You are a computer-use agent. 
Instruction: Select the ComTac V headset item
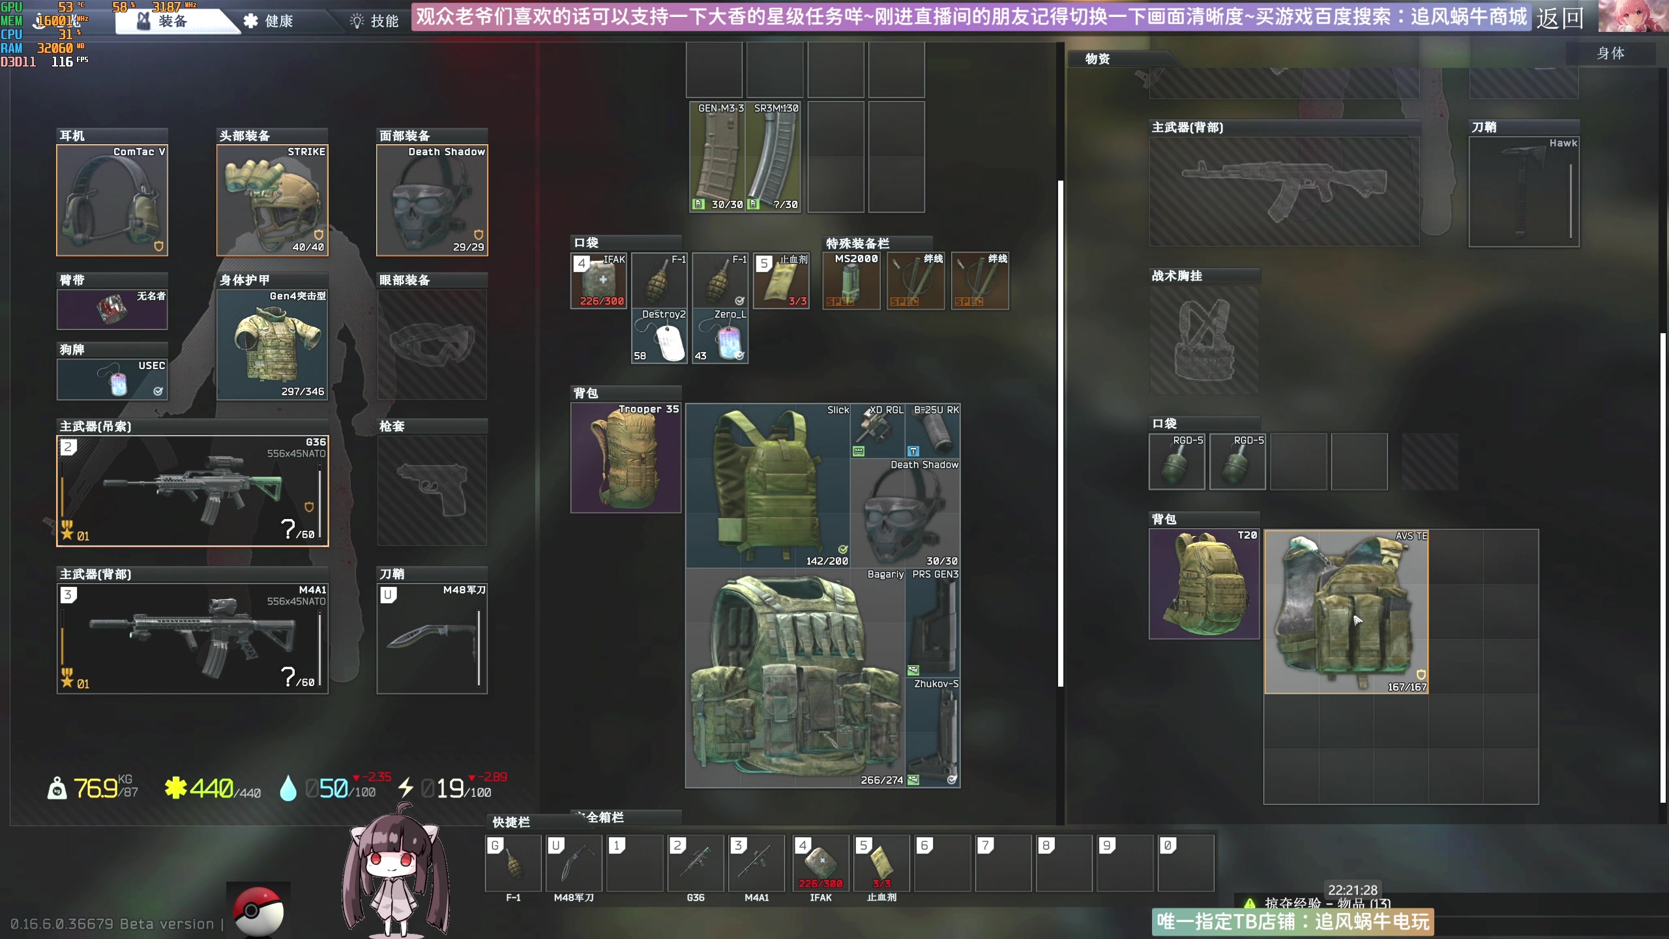[112, 200]
